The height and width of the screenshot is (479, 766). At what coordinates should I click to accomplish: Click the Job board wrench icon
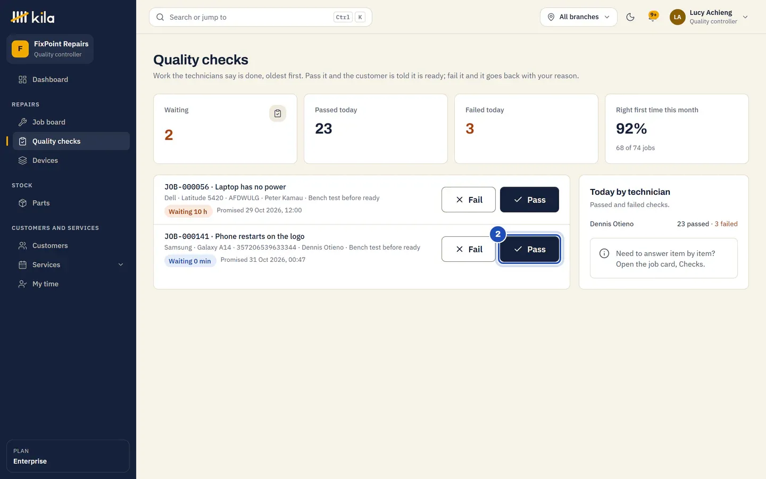(22, 122)
